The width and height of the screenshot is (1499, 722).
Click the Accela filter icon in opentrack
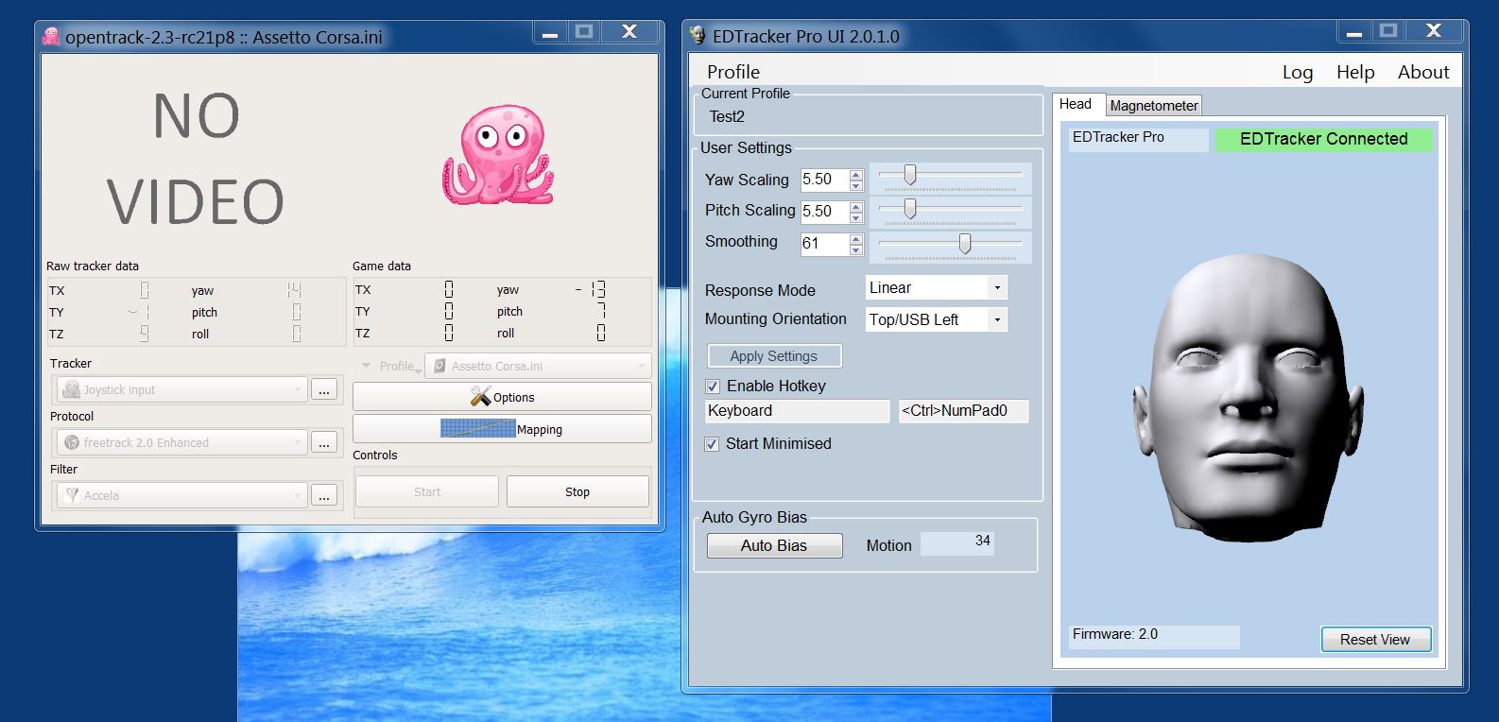[72, 495]
